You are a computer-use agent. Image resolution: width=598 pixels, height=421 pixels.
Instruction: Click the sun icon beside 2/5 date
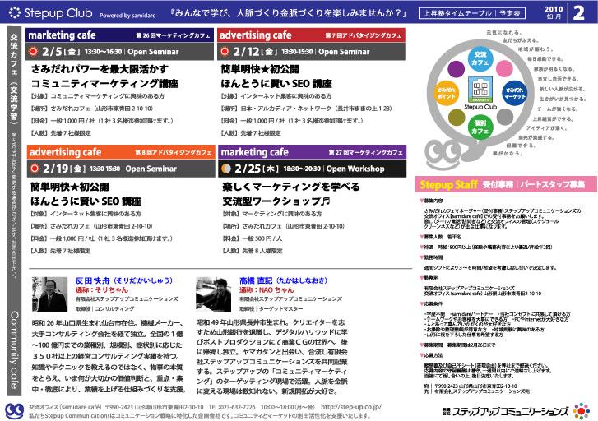coord(35,51)
